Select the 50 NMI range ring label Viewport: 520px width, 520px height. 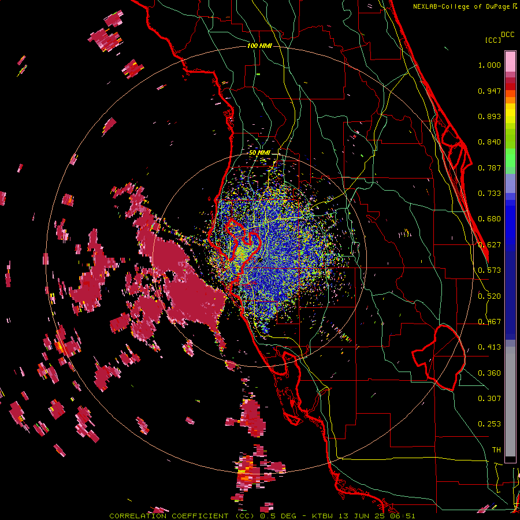pos(259,153)
